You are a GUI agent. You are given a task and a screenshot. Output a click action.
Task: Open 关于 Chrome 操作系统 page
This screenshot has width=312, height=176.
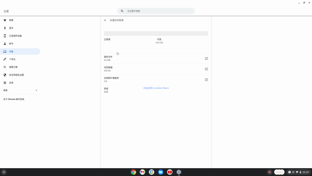coord(14,99)
